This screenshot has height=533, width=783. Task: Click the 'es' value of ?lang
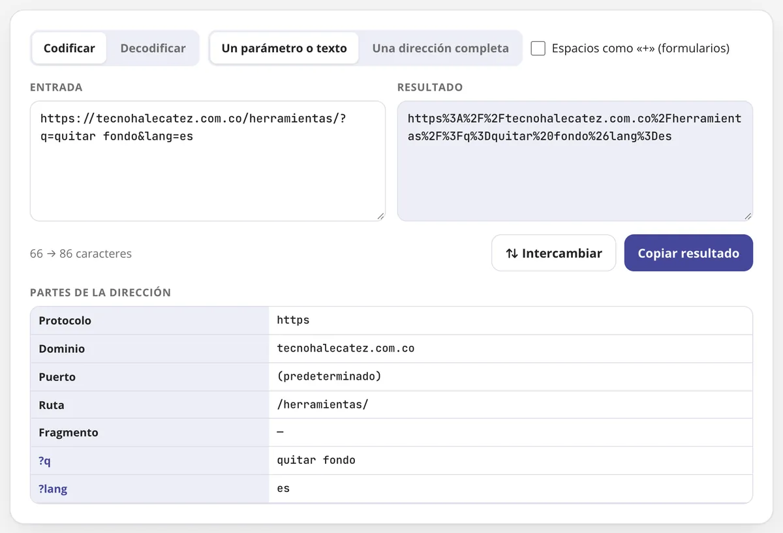click(283, 489)
